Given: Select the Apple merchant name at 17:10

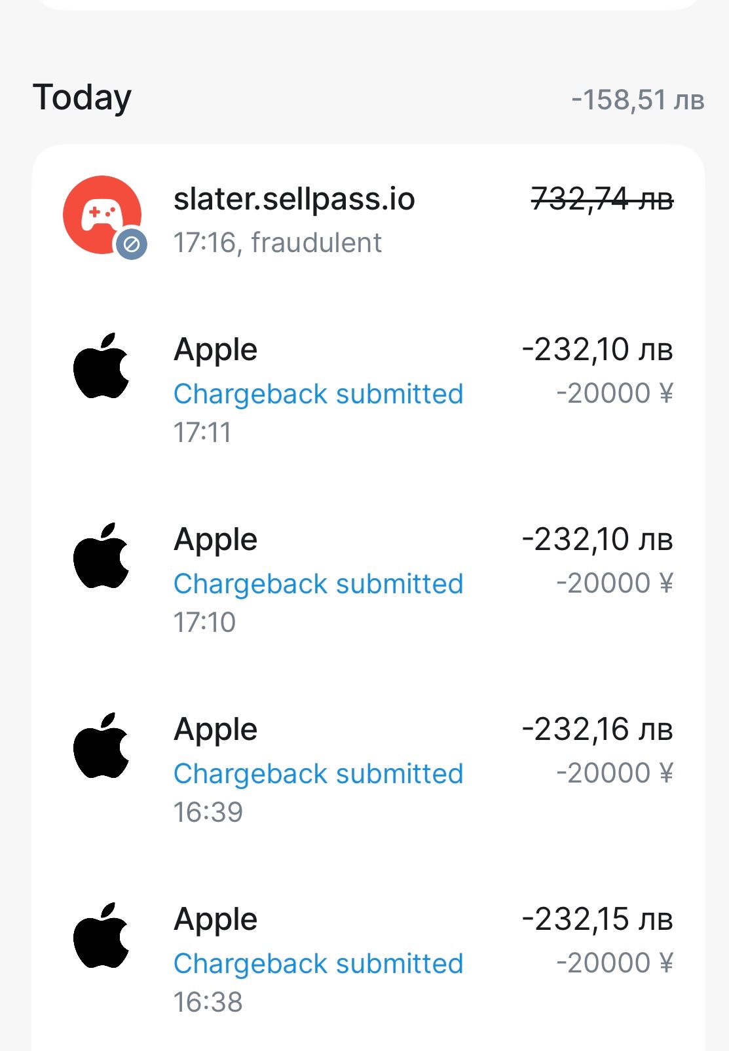Looking at the screenshot, I should tap(215, 540).
